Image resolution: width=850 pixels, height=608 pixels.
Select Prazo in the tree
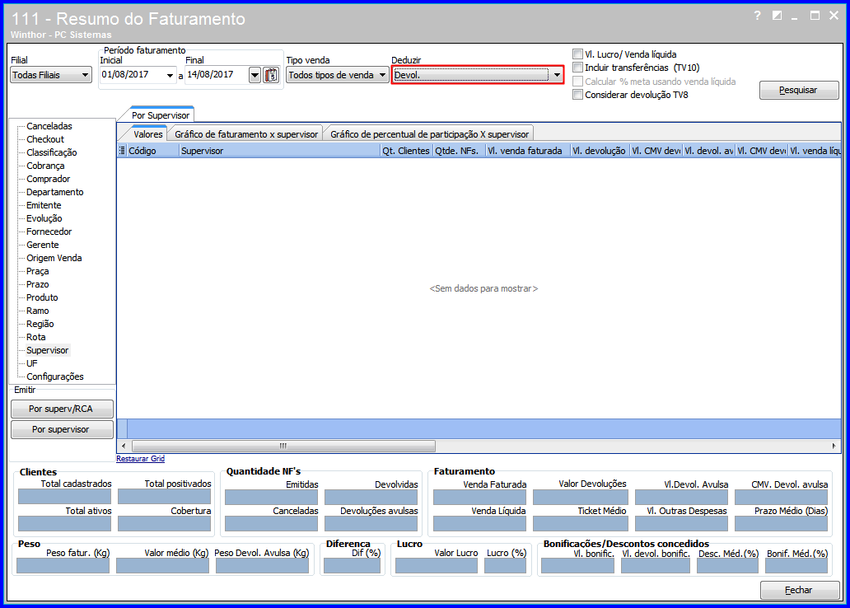coord(37,284)
